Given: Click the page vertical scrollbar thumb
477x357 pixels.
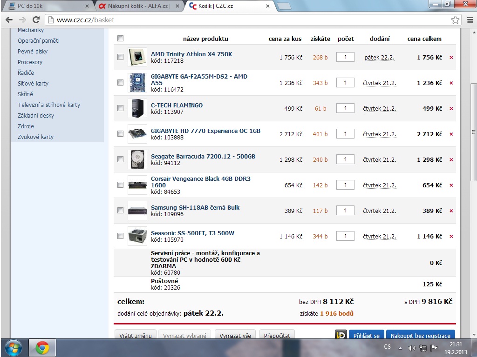Looking at the screenshot, I should click(474, 132).
